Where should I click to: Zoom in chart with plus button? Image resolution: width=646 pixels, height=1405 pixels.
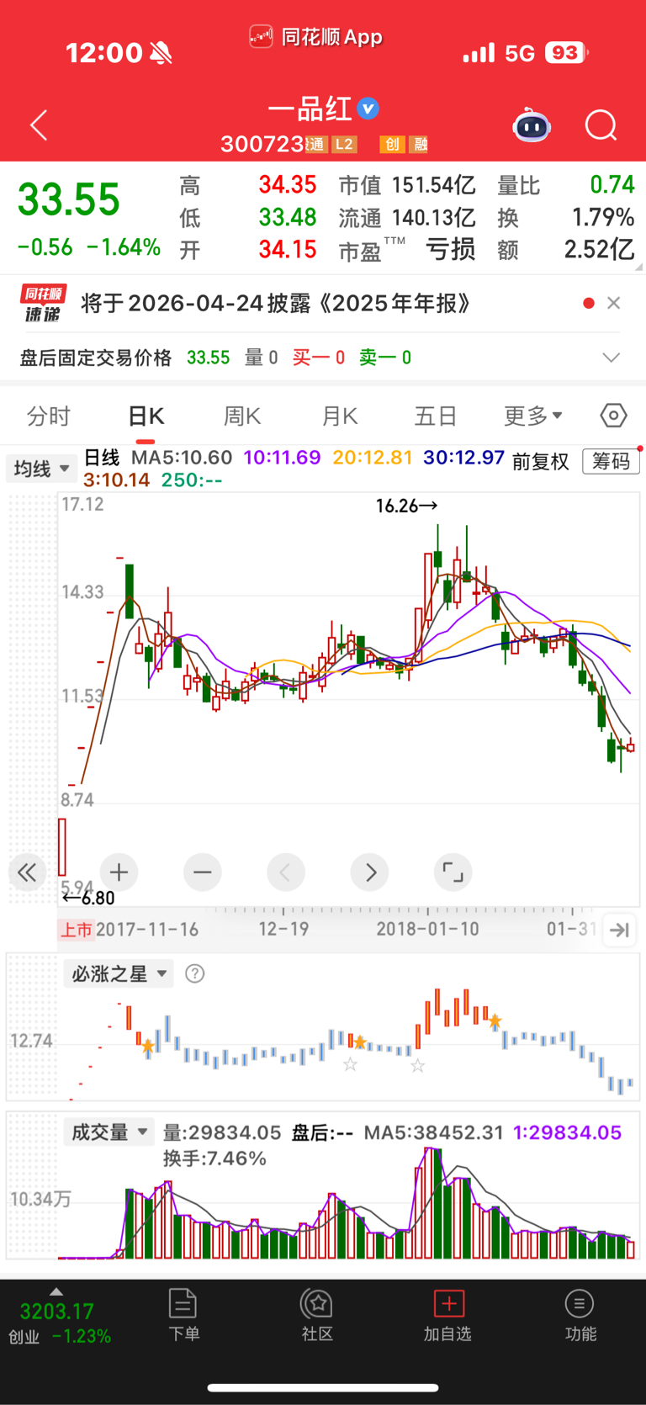(119, 872)
